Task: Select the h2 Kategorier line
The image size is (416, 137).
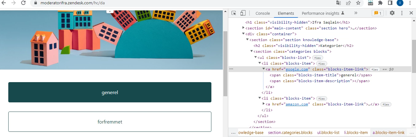Action: (x=304, y=46)
